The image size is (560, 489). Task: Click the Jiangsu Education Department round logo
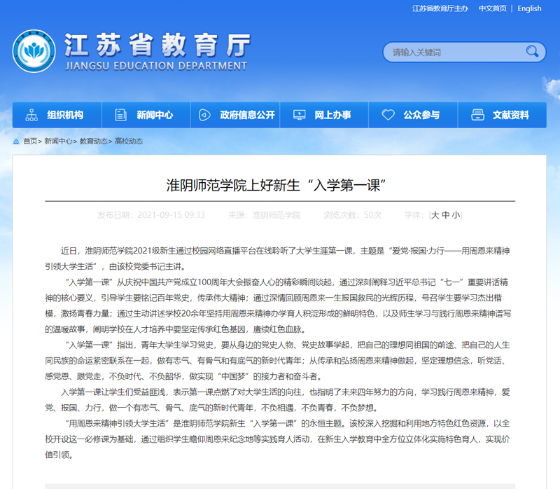pyautogui.click(x=34, y=51)
